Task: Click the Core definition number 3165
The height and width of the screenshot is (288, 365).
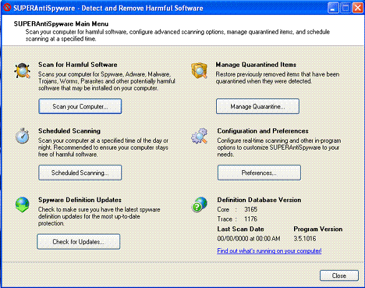Action: click(251, 209)
